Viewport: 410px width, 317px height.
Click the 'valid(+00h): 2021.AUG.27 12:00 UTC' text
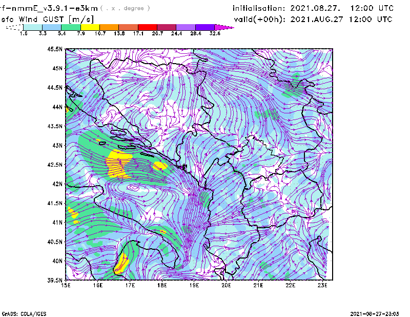pos(313,19)
